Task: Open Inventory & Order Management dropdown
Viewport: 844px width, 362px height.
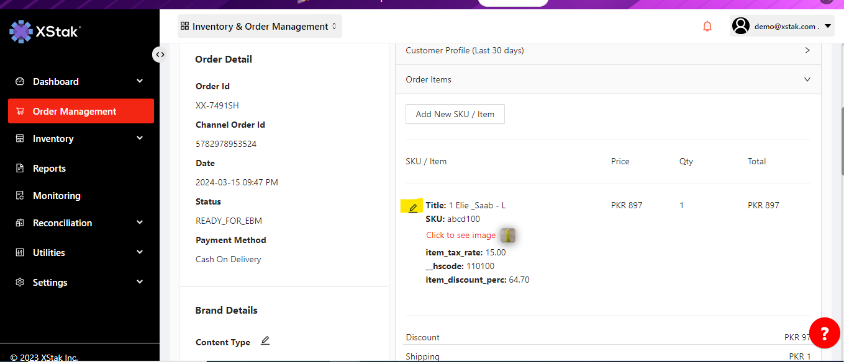Action: pyautogui.click(x=260, y=27)
